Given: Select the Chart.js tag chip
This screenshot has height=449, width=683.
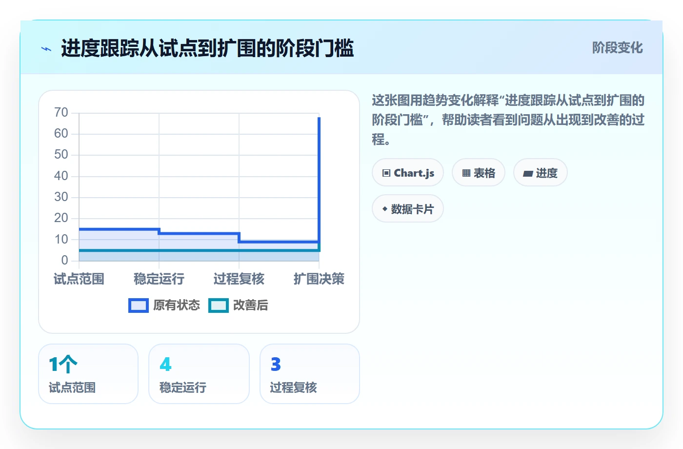Looking at the screenshot, I should [408, 173].
